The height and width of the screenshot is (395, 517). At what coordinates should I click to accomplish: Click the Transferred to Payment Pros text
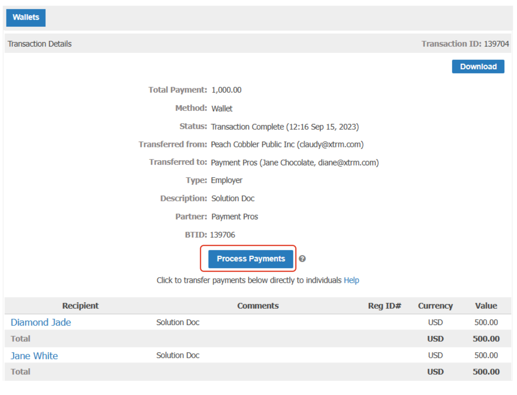[295, 163]
